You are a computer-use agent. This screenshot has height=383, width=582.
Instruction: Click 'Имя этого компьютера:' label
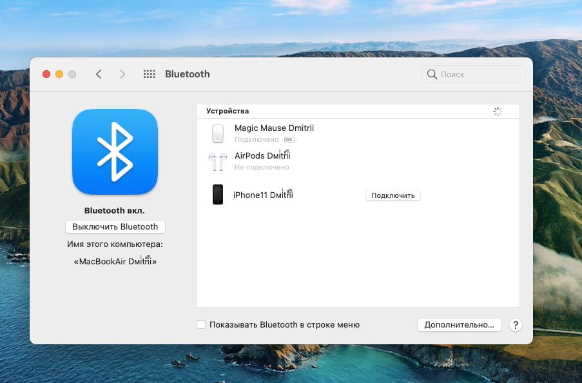[115, 244]
